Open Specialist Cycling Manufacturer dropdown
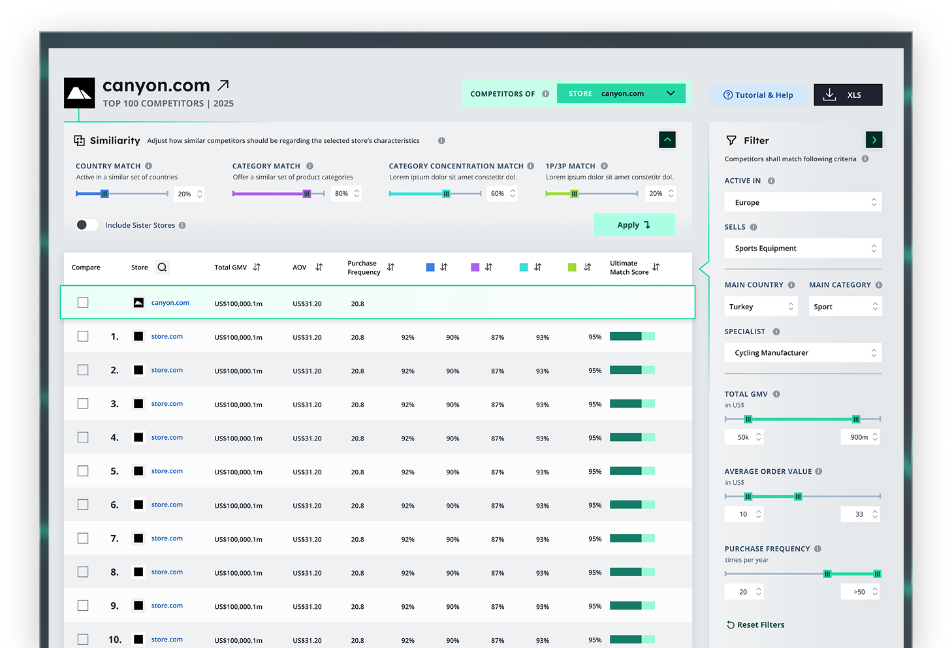The height and width of the screenshot is (648, 952). [803, 352]
